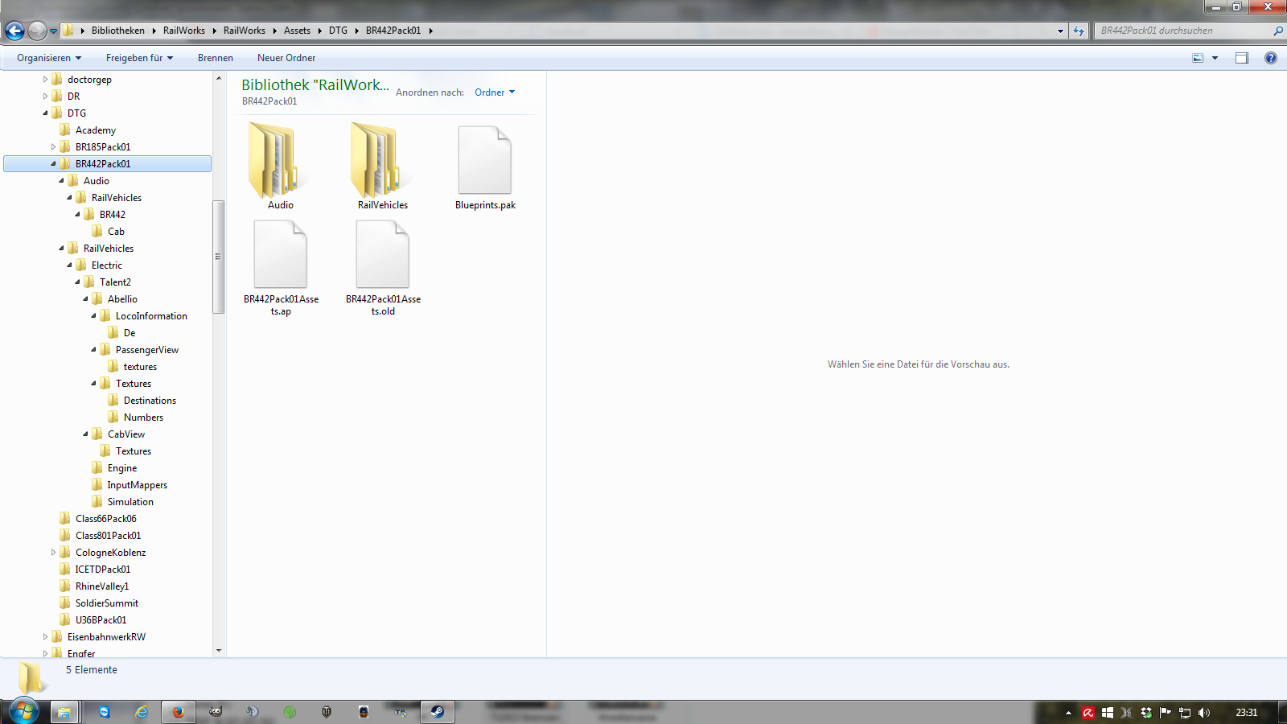The height and width of the screenshot is (724, 1287).
Task: Show hidden system tray icons
Action: coord(1068,713)
